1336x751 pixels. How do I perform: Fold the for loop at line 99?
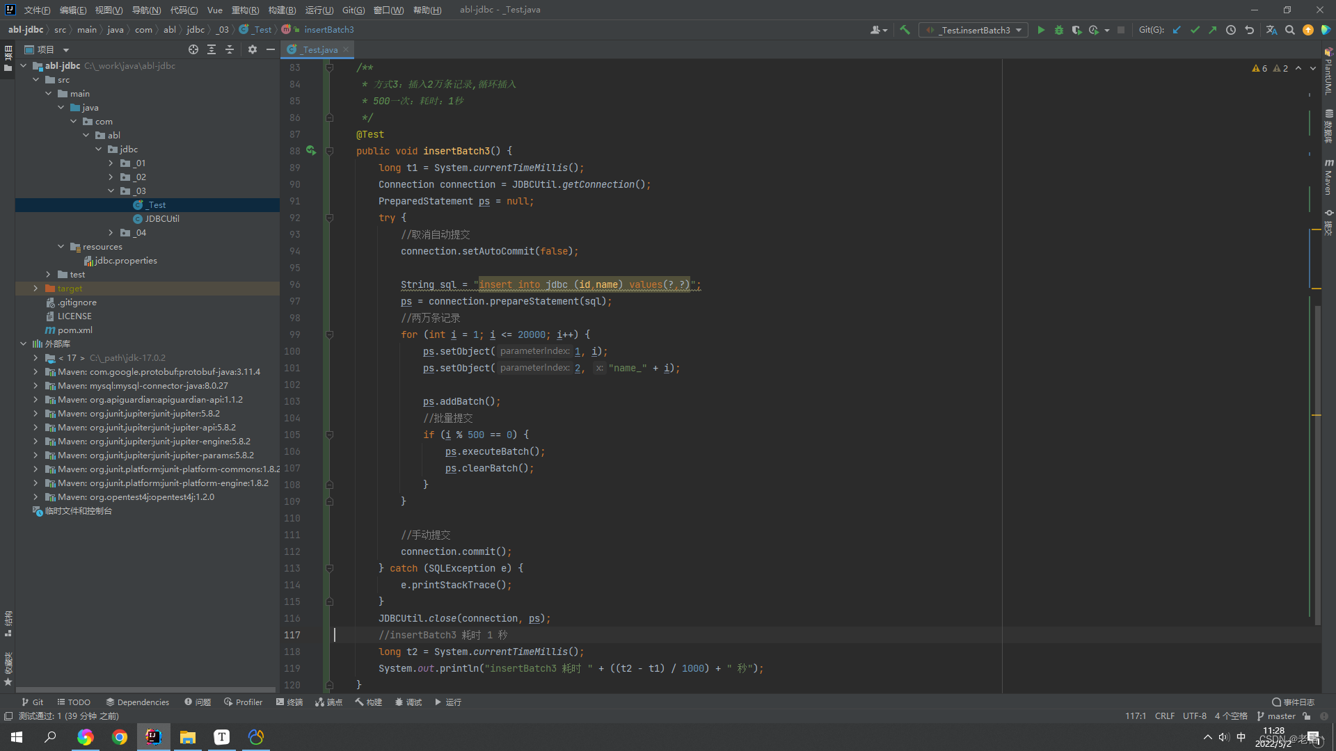tap(329, 334)
